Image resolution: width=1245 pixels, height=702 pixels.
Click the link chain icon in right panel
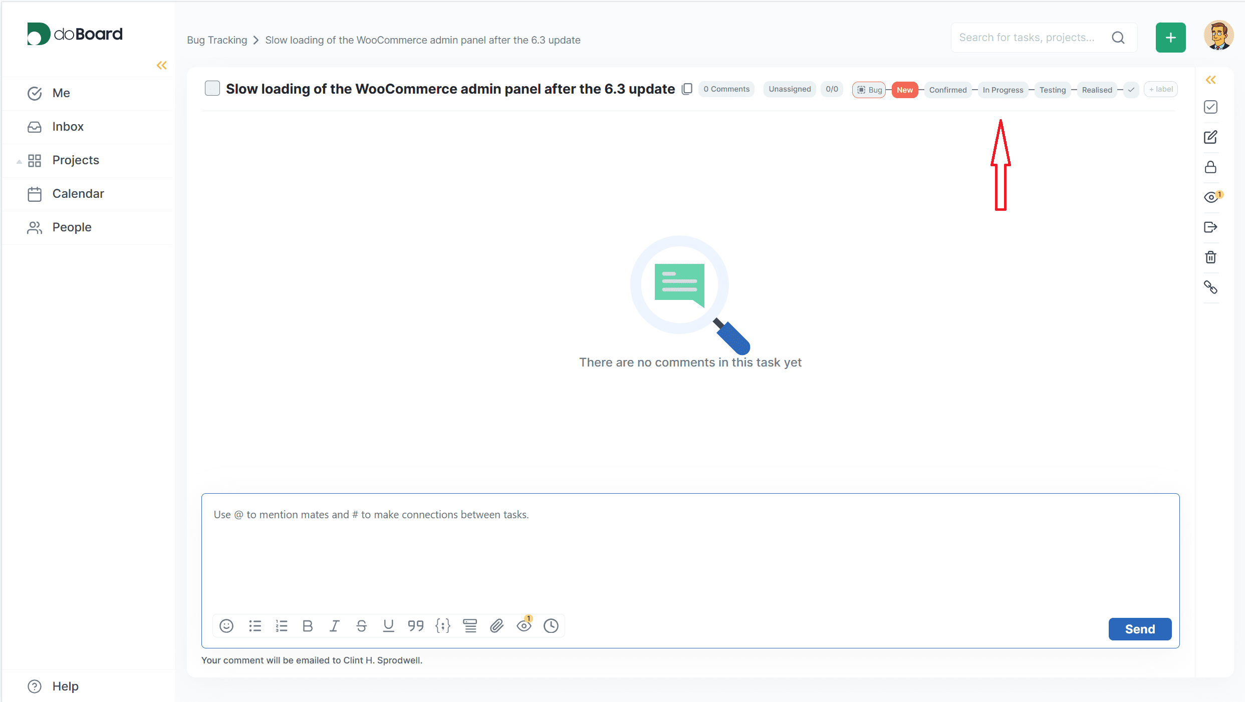coord(1210,287)
